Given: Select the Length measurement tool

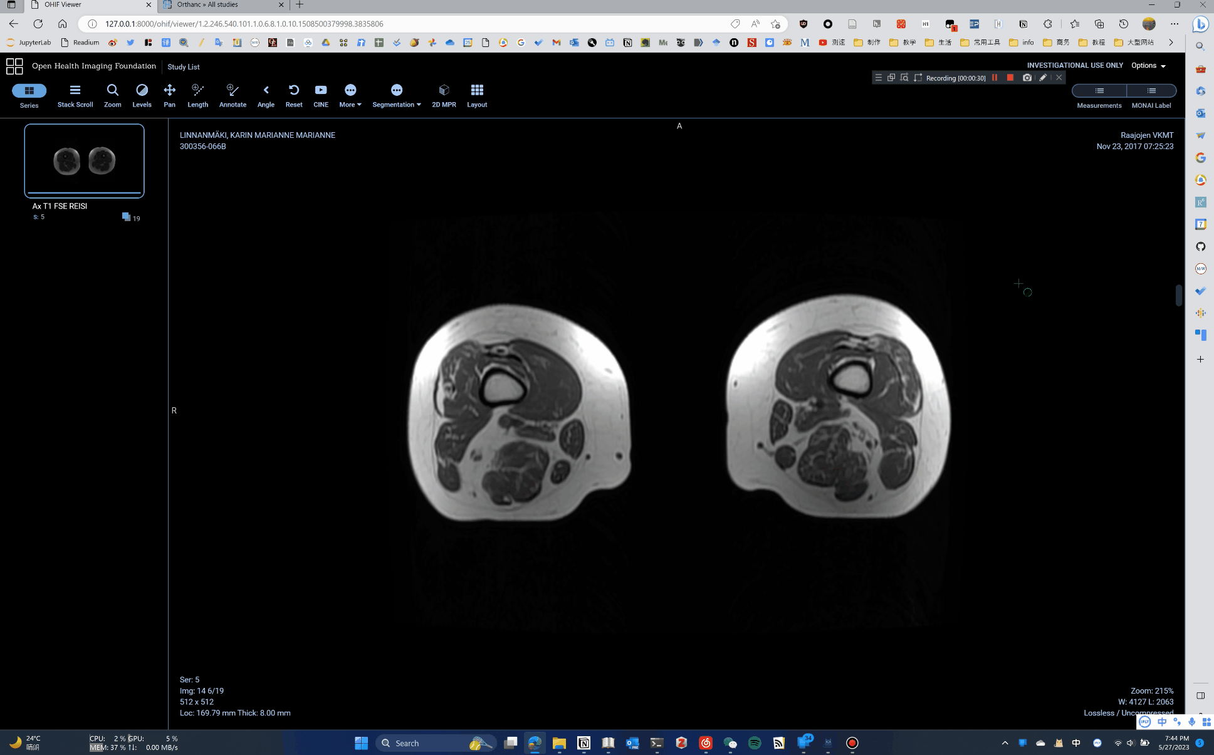Looking at the screenshot, I should tap(197, 95).
